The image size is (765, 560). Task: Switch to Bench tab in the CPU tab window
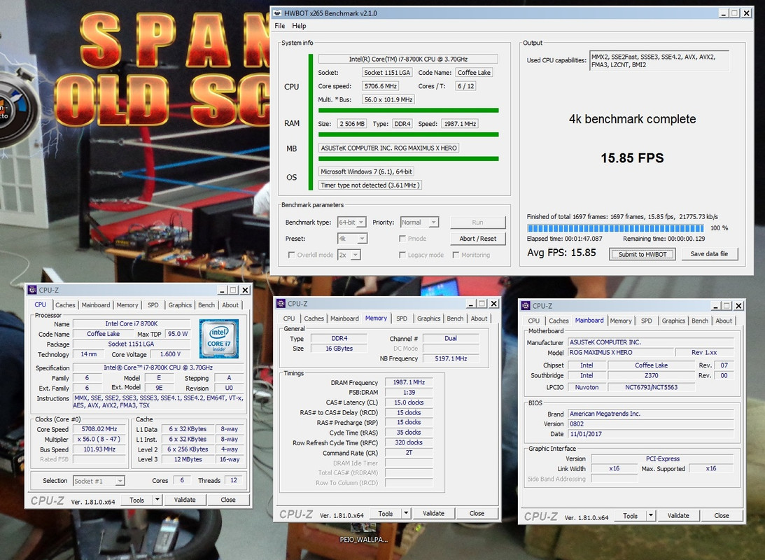click(x=206, y=305)
